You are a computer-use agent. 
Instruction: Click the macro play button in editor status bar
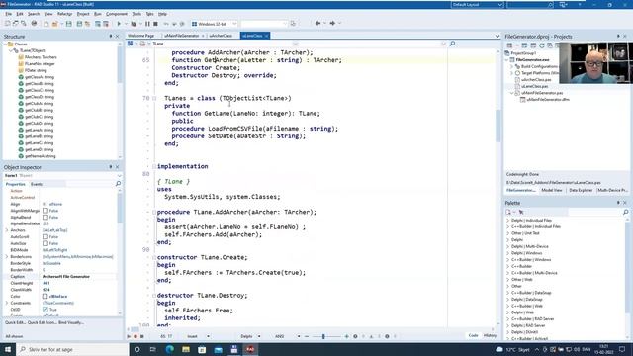[x=130, y=336]
